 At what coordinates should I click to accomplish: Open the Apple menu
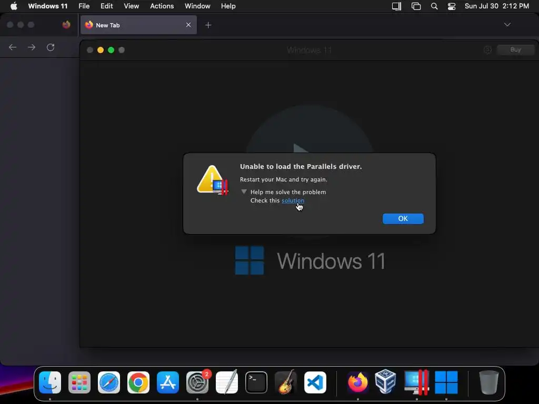(14, 6)
